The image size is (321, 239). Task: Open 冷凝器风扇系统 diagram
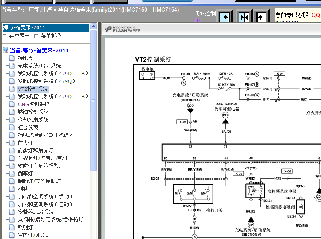(35, 212)
